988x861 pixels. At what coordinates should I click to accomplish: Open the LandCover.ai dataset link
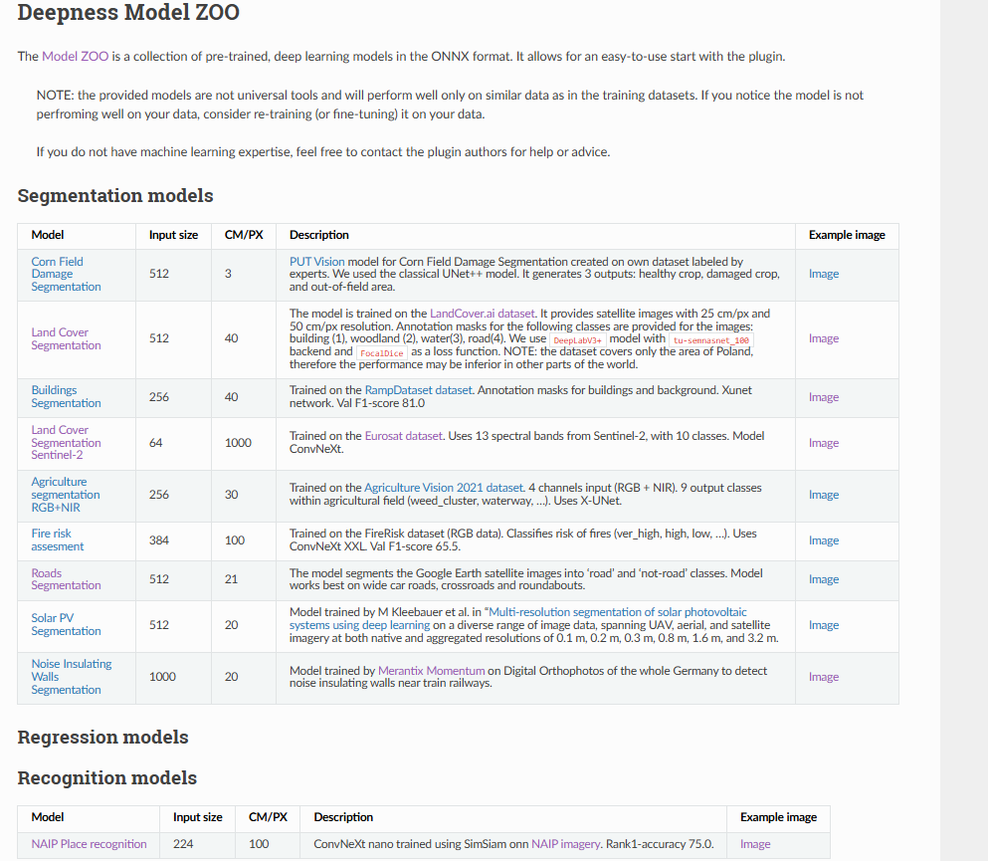[482, 314]
